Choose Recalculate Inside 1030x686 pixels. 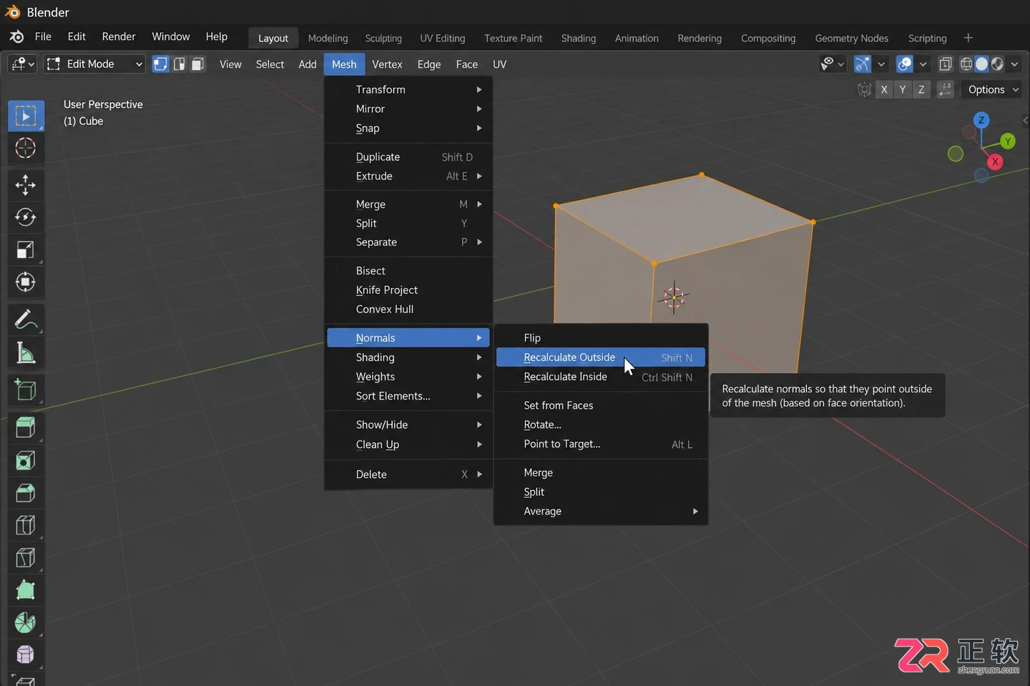click(x=601, y=377)
